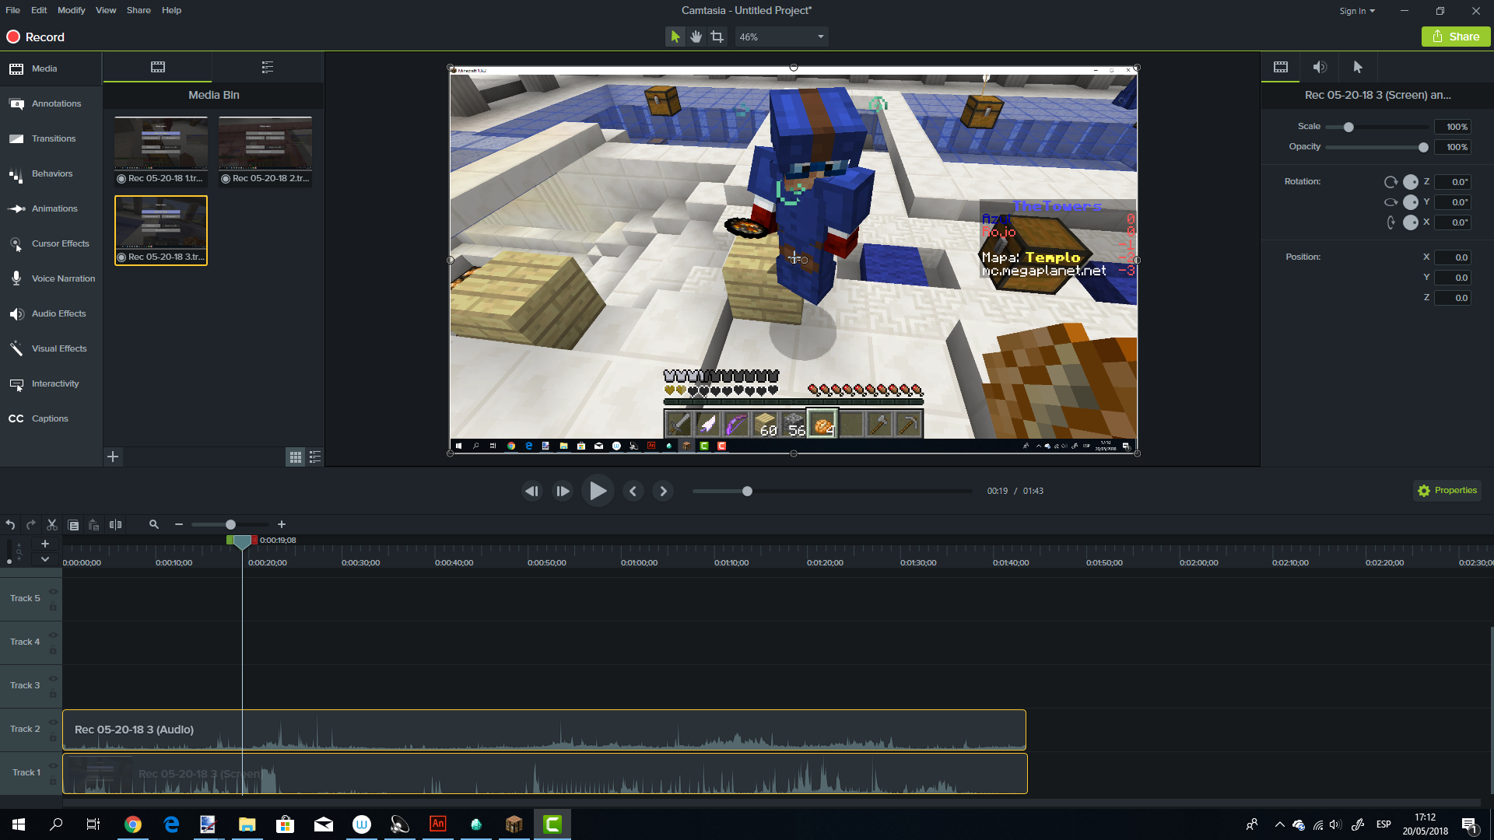
Task: Click the Z rotation arrow icon
Action: (1391, 182)
